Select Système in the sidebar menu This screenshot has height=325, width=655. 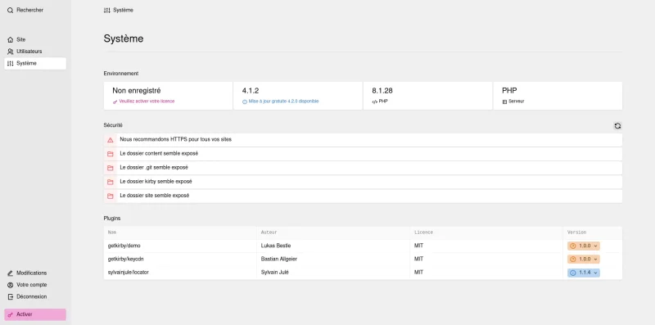click(35, 64)
